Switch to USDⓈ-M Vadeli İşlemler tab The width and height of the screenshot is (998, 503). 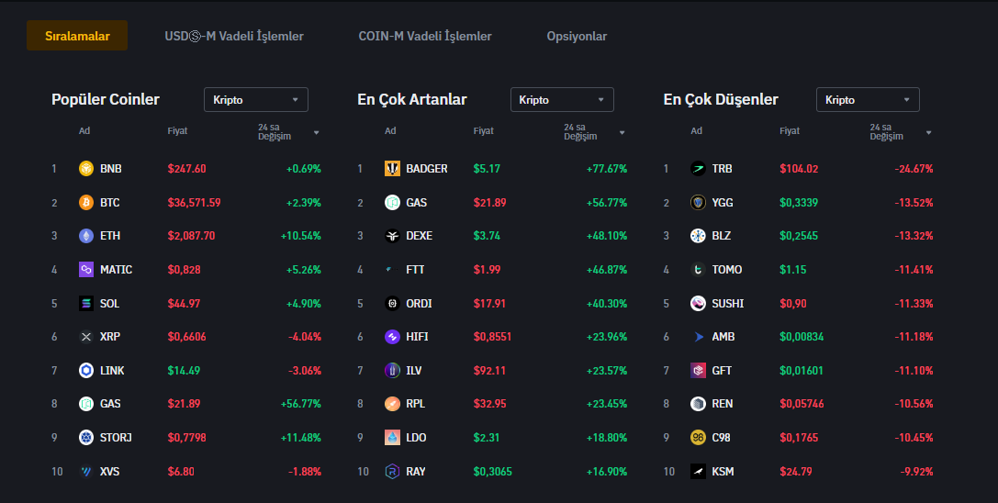point(234,37)
